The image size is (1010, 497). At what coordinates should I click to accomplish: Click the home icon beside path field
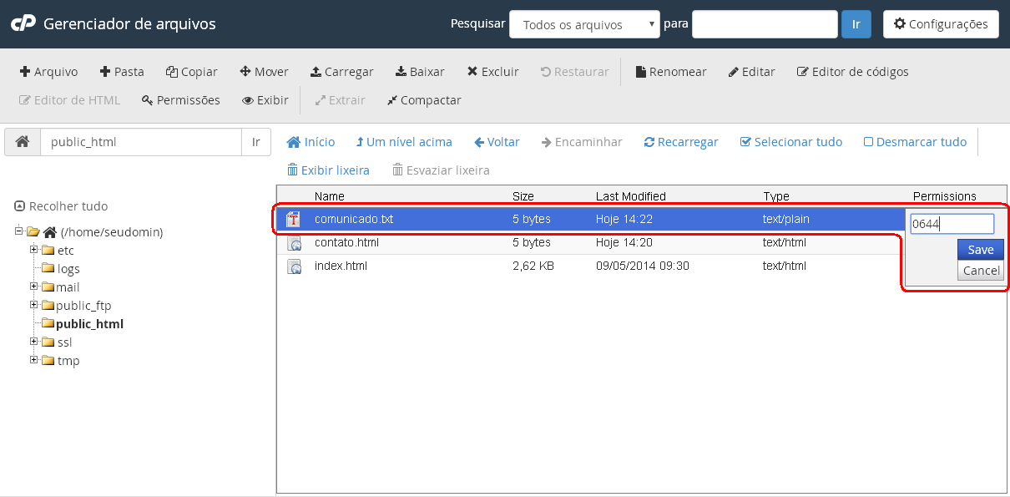(23, 142)
